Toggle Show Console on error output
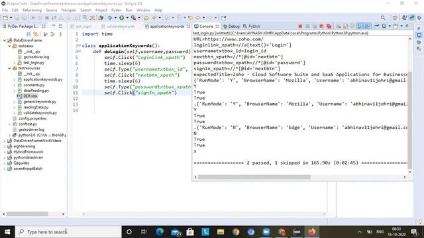424x238 pixels. [368, 26]
